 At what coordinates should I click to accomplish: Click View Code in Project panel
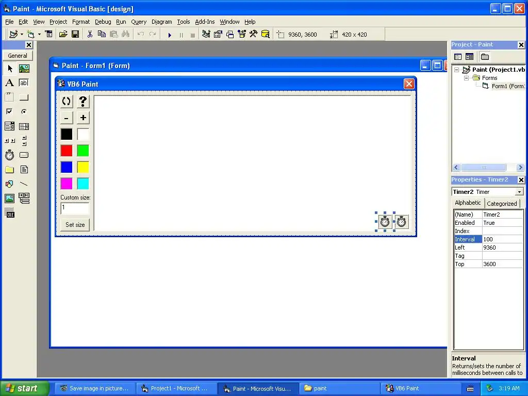click(458, 57)
